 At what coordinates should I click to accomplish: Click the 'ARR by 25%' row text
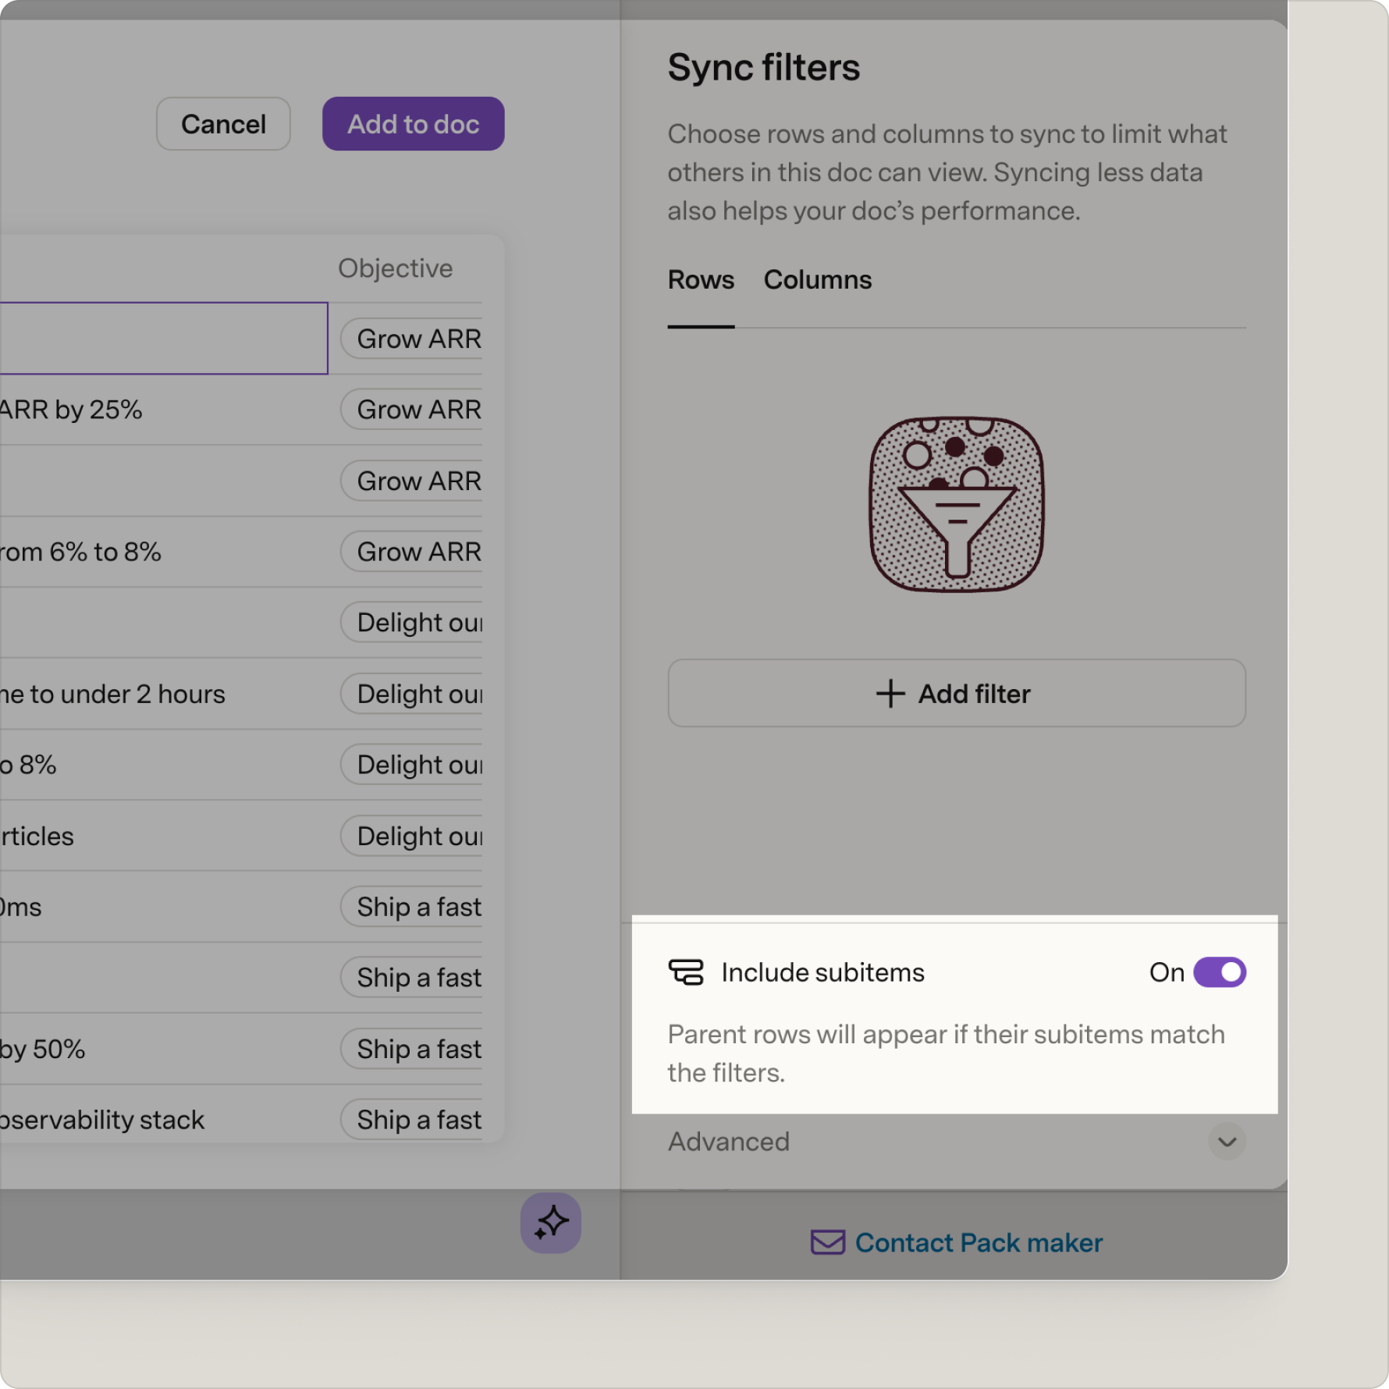(x=71, y=410)
